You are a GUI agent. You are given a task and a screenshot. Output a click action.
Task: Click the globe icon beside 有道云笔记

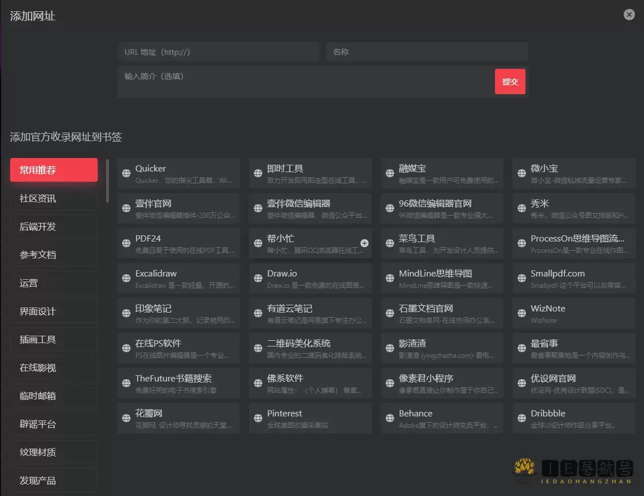258,313
